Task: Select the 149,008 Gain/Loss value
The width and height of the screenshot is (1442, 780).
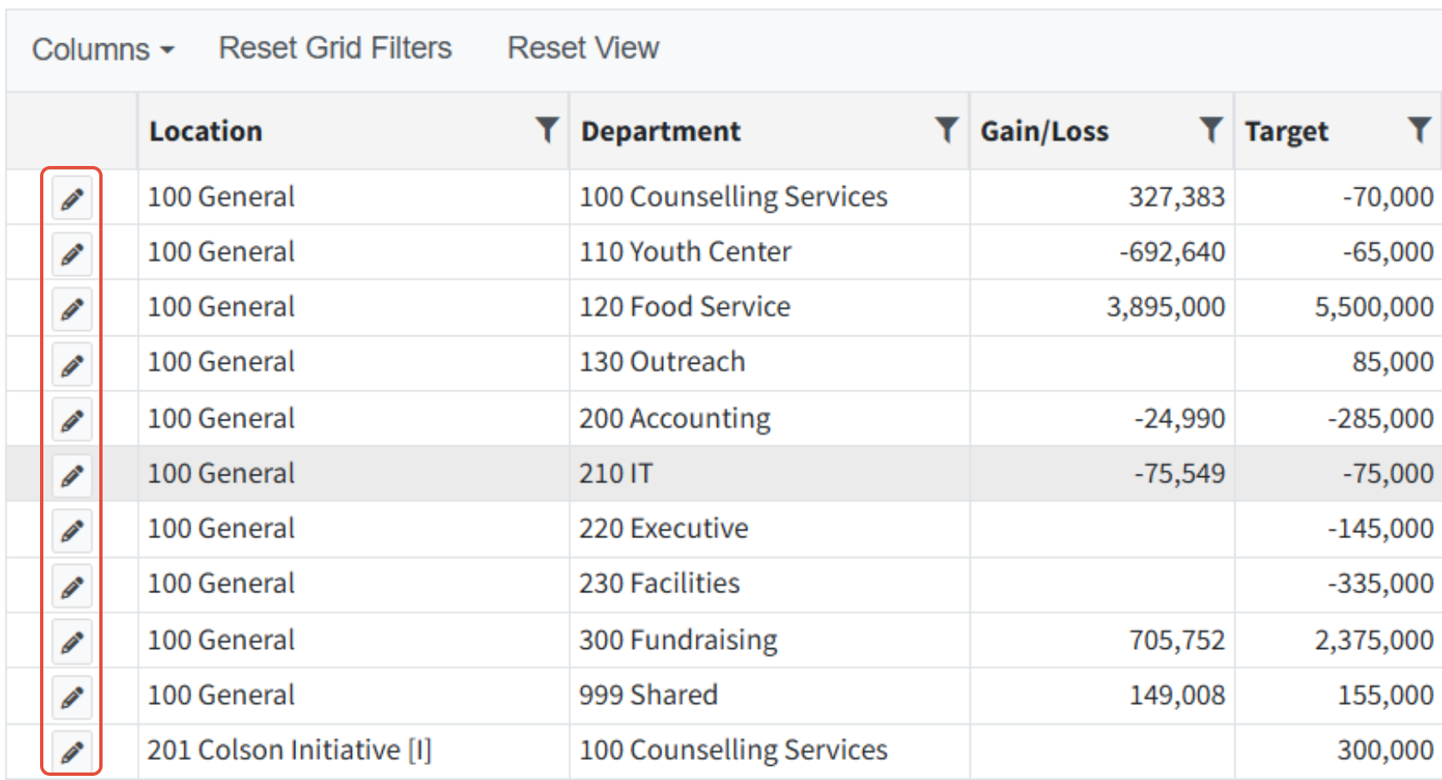Action: click(x=1177, y=696)
